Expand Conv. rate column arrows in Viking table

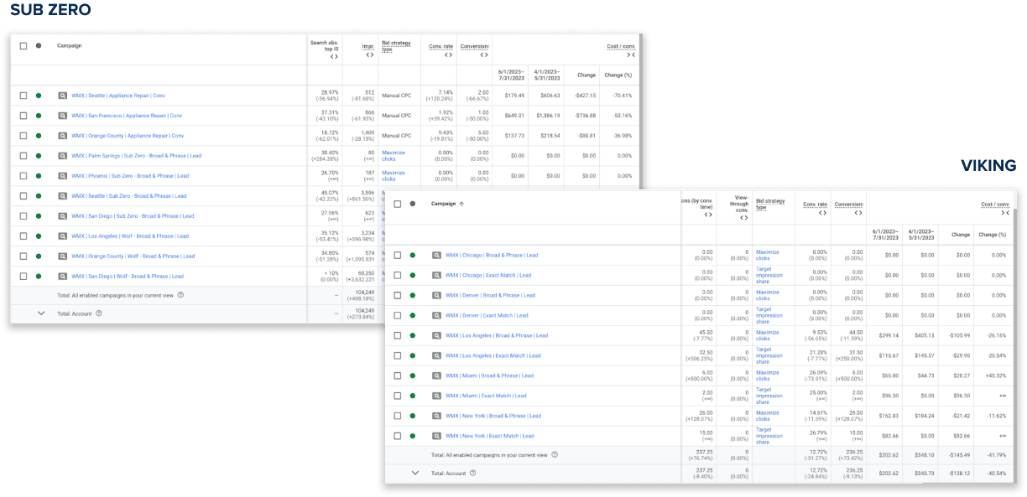click(x=823, y=213)
